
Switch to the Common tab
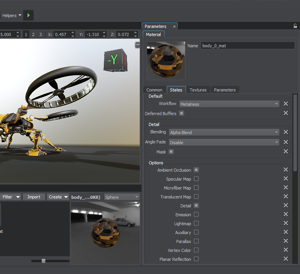pyautogui.click(x=154, y=90)
